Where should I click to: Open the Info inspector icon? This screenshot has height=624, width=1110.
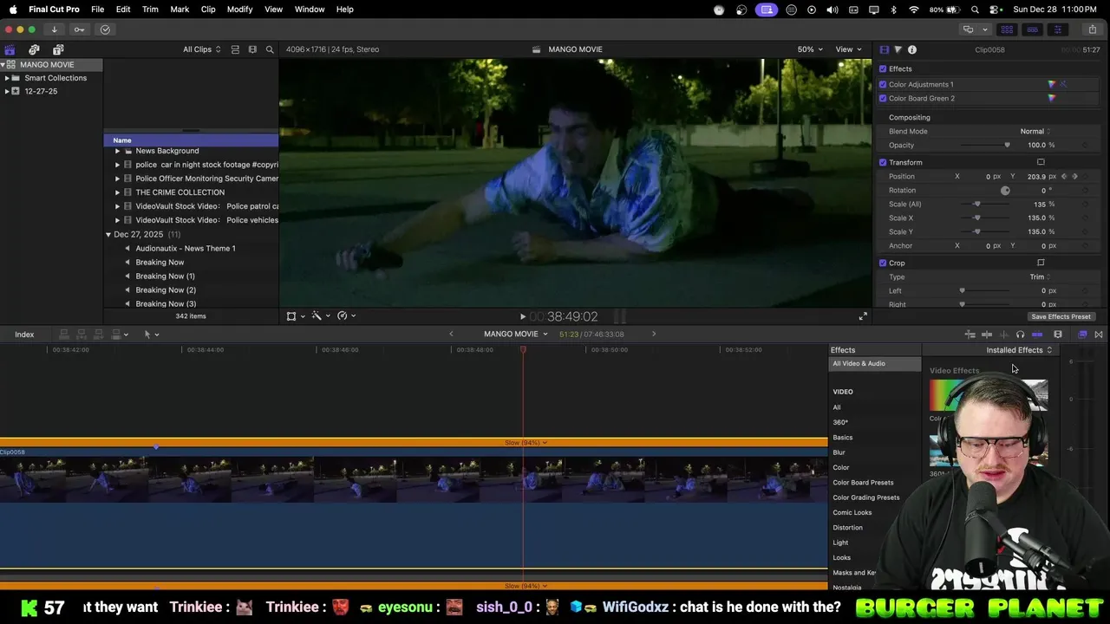coord(911,49)
